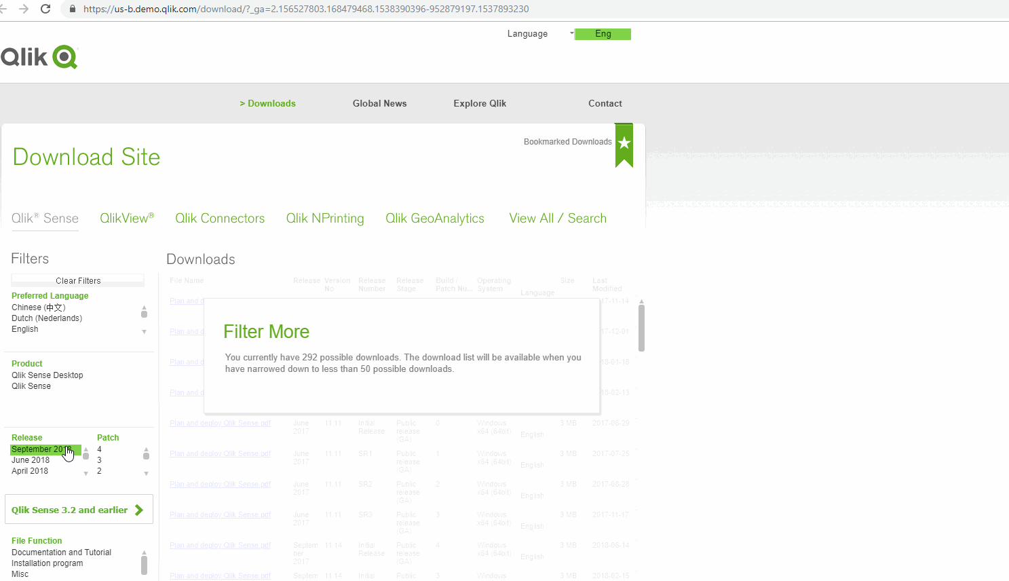Open the Plan and deploy PDF for SR3
This screenshot has height=581, width=1009.
tap(220, 515)
